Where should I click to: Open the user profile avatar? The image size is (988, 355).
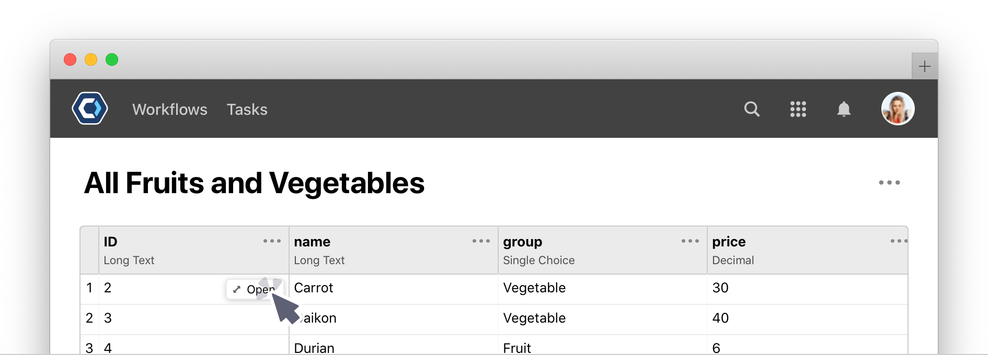coord(898,109)
